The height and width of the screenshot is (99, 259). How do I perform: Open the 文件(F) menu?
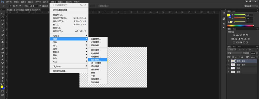[x=9, y=2]
